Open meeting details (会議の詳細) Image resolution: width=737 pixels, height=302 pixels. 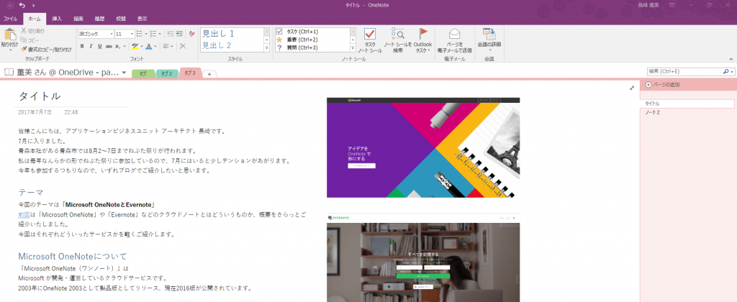click(489, 36)
